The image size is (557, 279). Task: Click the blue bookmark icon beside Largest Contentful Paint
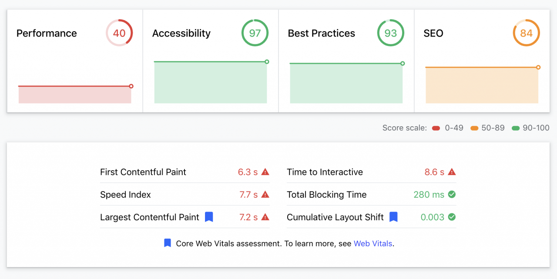click(x=209, y=217)
